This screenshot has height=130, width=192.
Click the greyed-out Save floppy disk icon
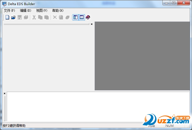pos(20,17)
